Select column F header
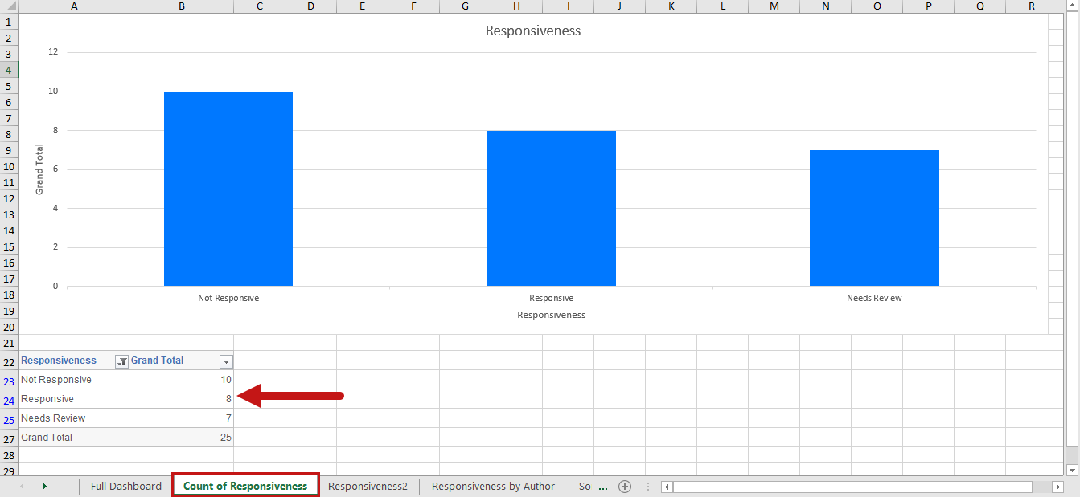Image resolution: width=1080 pixels, height=497 pixels. coord(413,6)
